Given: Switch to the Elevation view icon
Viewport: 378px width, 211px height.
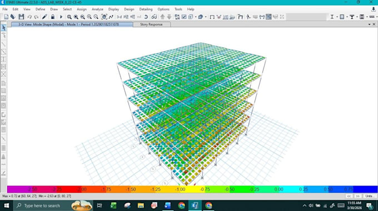Looking at the screenshot, I should click(x=133, y=17).
